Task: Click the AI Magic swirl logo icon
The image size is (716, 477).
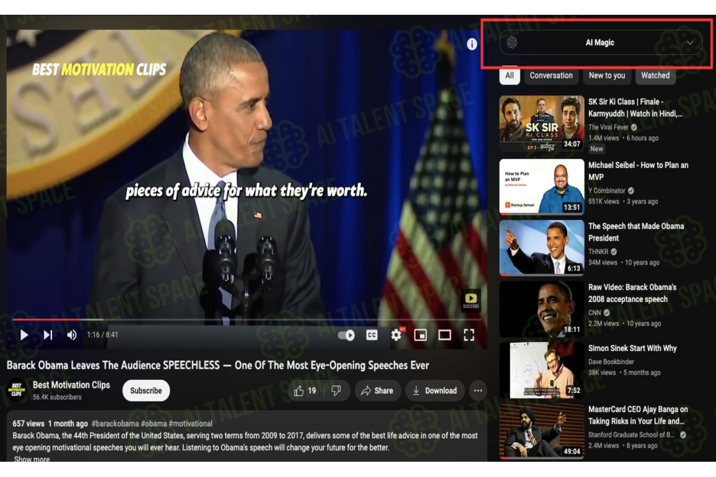Action: 512,42
